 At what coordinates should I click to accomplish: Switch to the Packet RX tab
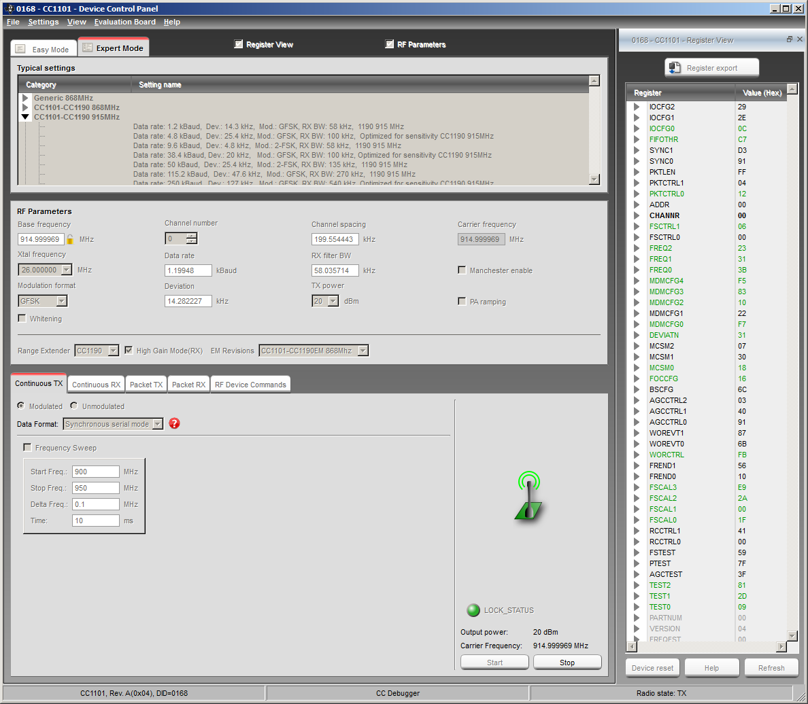188,384
